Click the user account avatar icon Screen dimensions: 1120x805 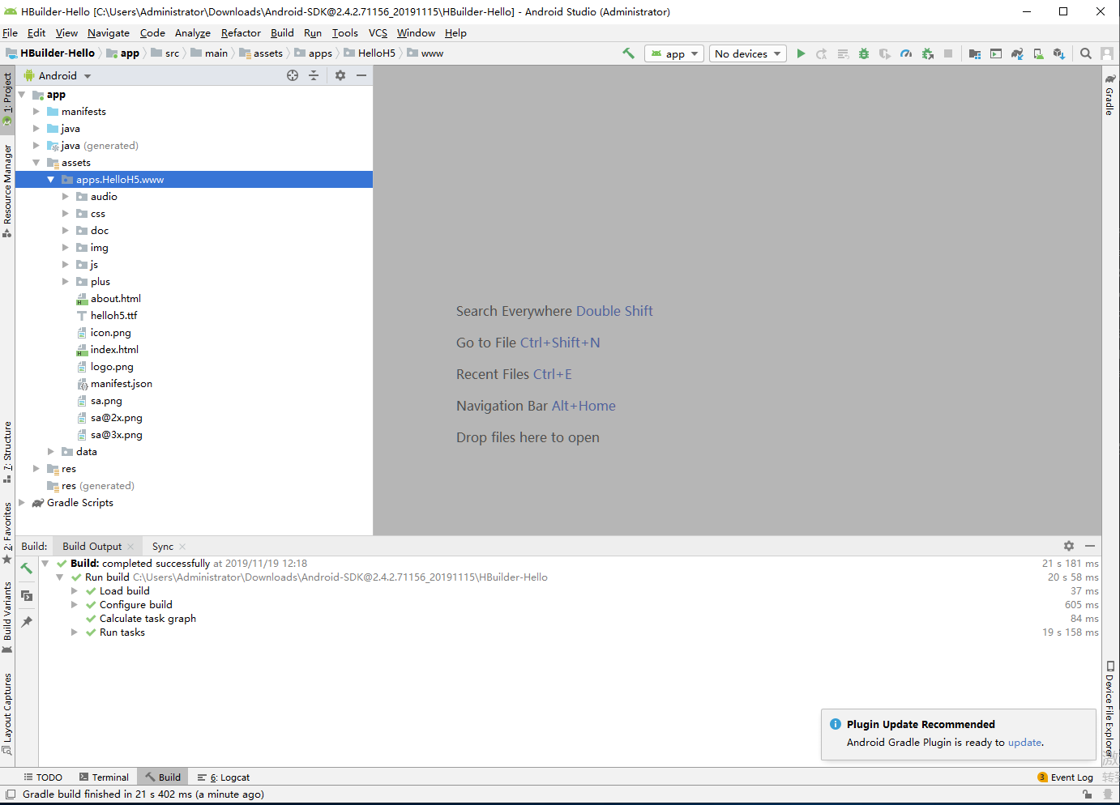pos(1107,53)
